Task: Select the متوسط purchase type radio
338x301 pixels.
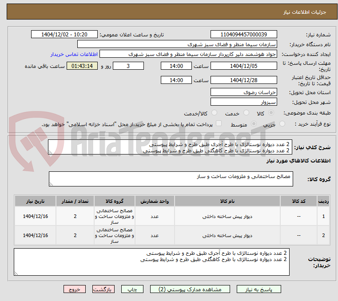Action: click(254, 124)
